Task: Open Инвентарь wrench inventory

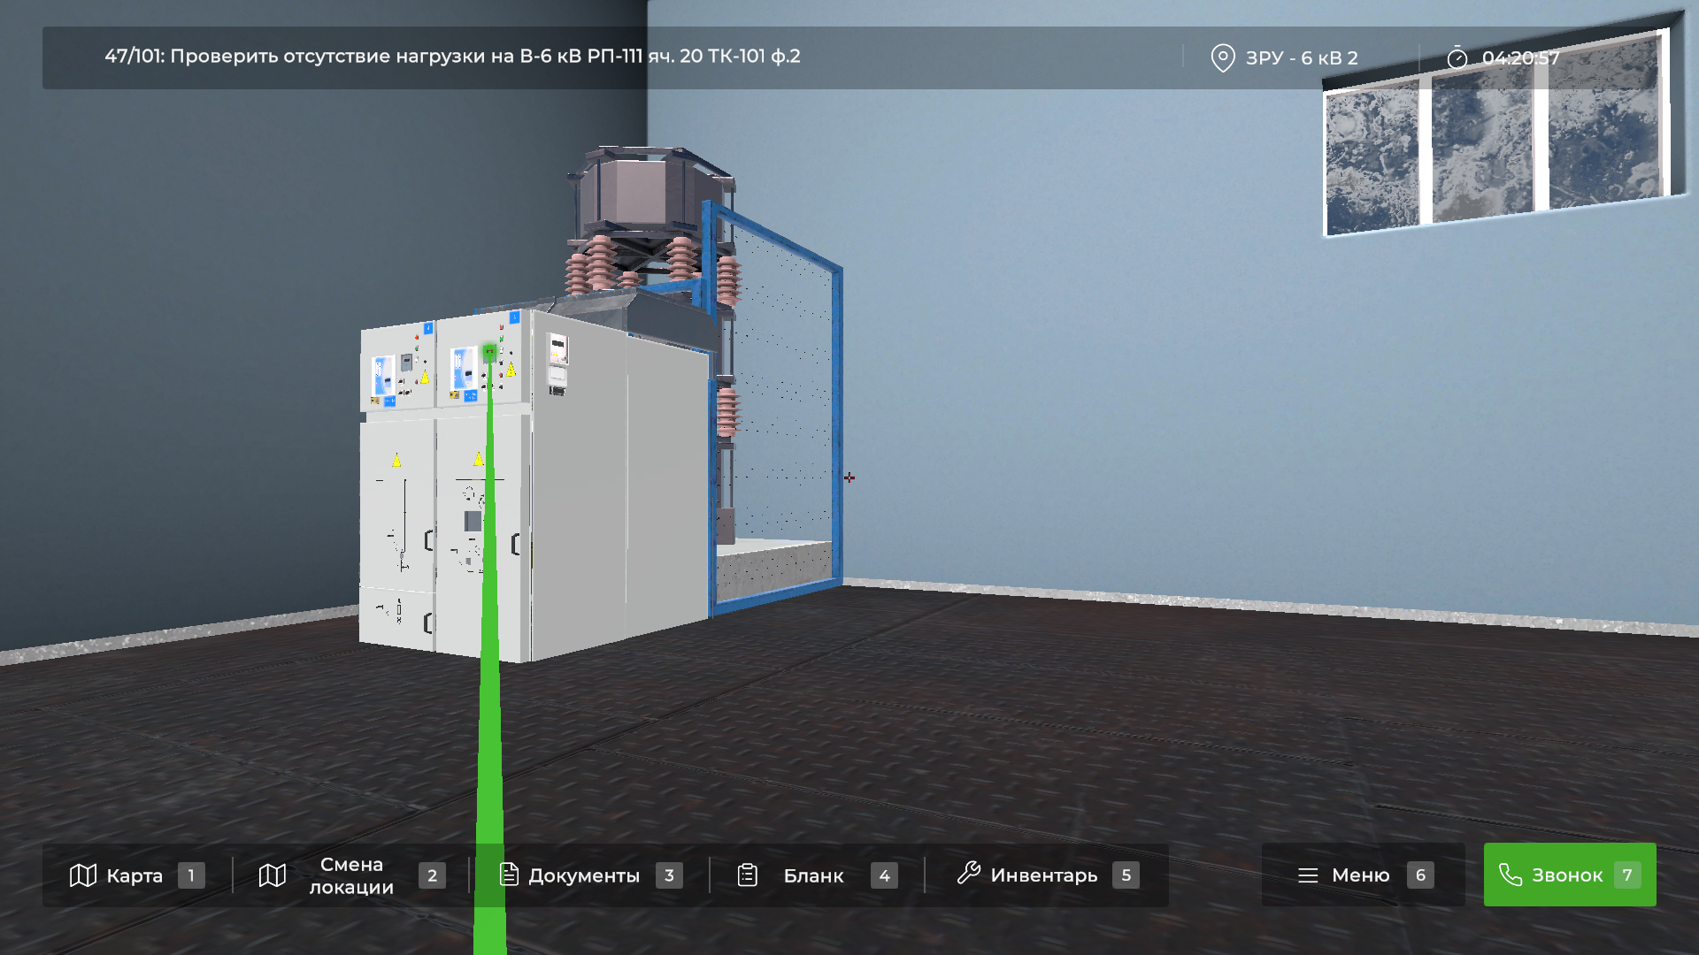Action: pos(968,874)
